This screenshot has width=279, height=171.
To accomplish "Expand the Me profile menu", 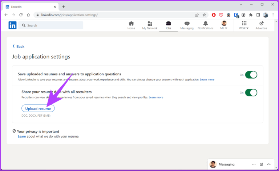I will (x=224, y=25).
